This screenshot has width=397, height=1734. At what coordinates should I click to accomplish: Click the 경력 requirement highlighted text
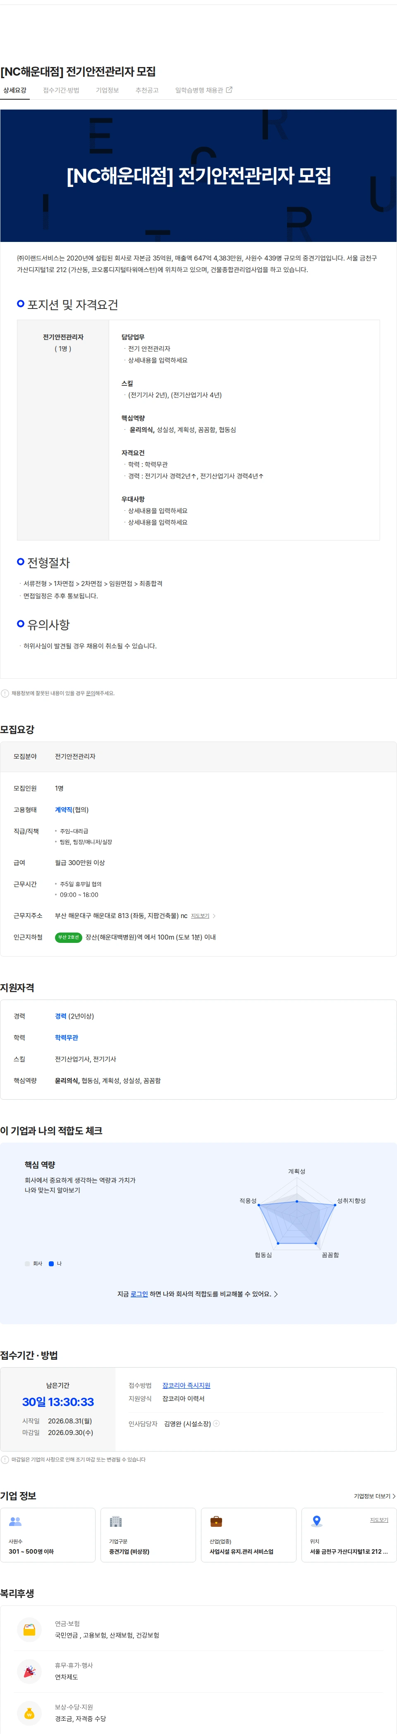[x=60, y=1016]
